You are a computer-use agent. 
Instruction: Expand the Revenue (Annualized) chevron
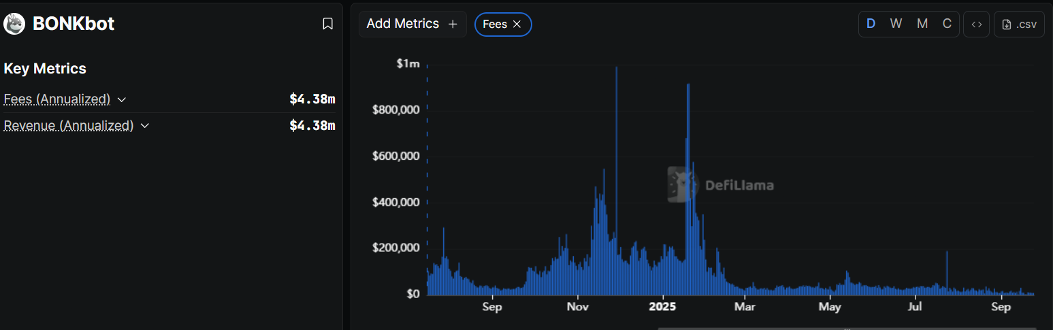pos(144,126)
